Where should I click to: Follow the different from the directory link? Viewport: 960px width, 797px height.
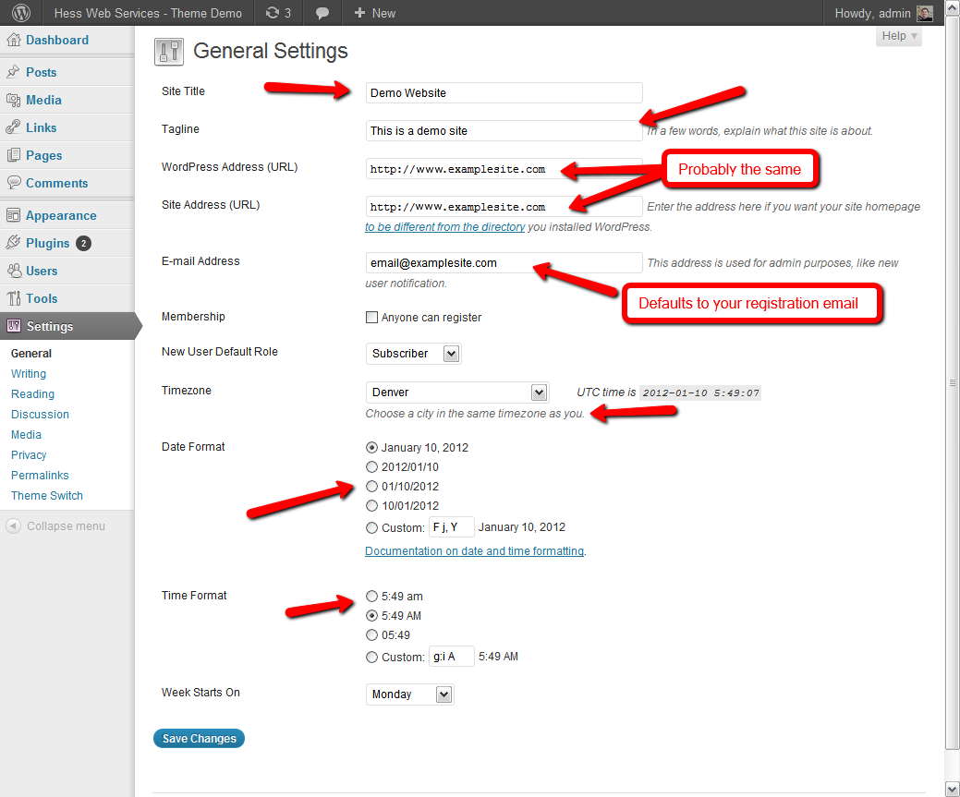point(445,227)
